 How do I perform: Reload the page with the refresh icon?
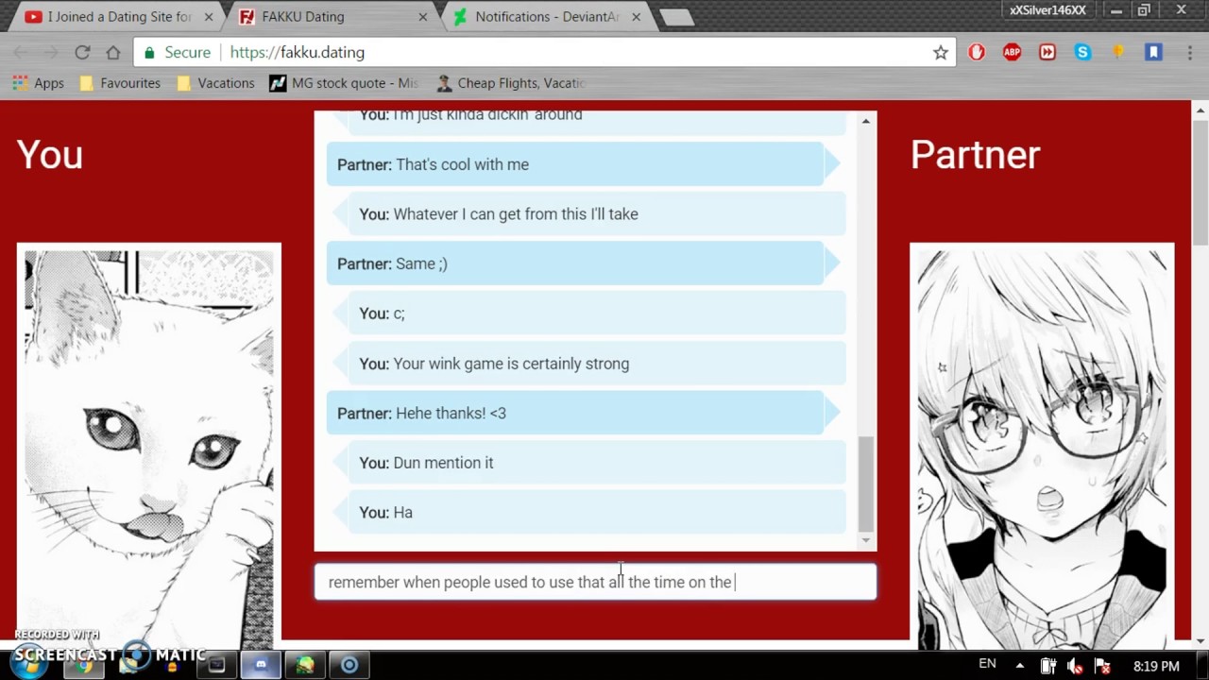82,53
